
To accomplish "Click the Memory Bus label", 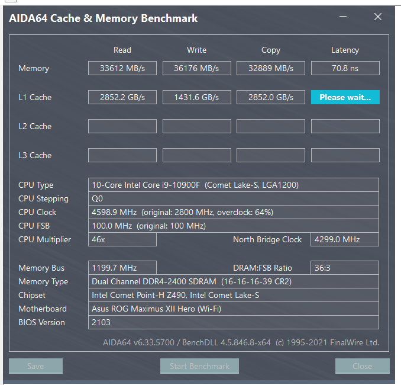I will [41, 268].
